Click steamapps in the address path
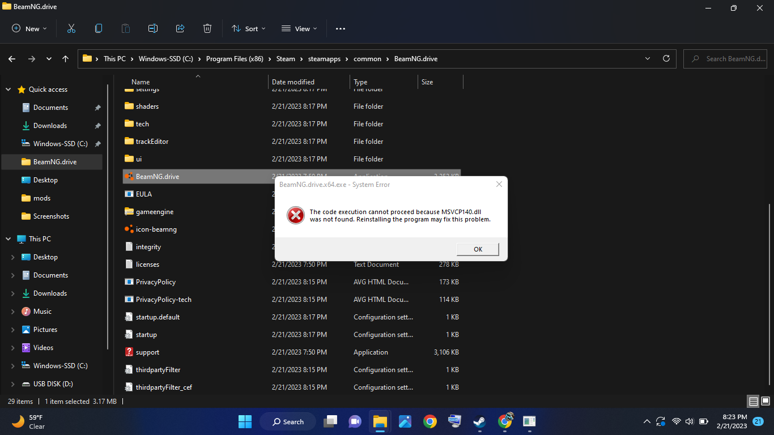The height and width of the screenshot is (435, 774). point(324,59)
